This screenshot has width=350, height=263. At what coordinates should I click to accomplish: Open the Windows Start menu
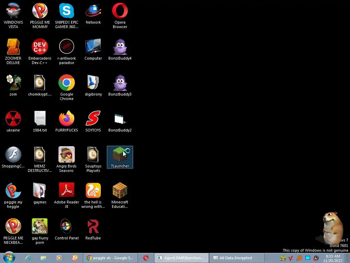9,258
